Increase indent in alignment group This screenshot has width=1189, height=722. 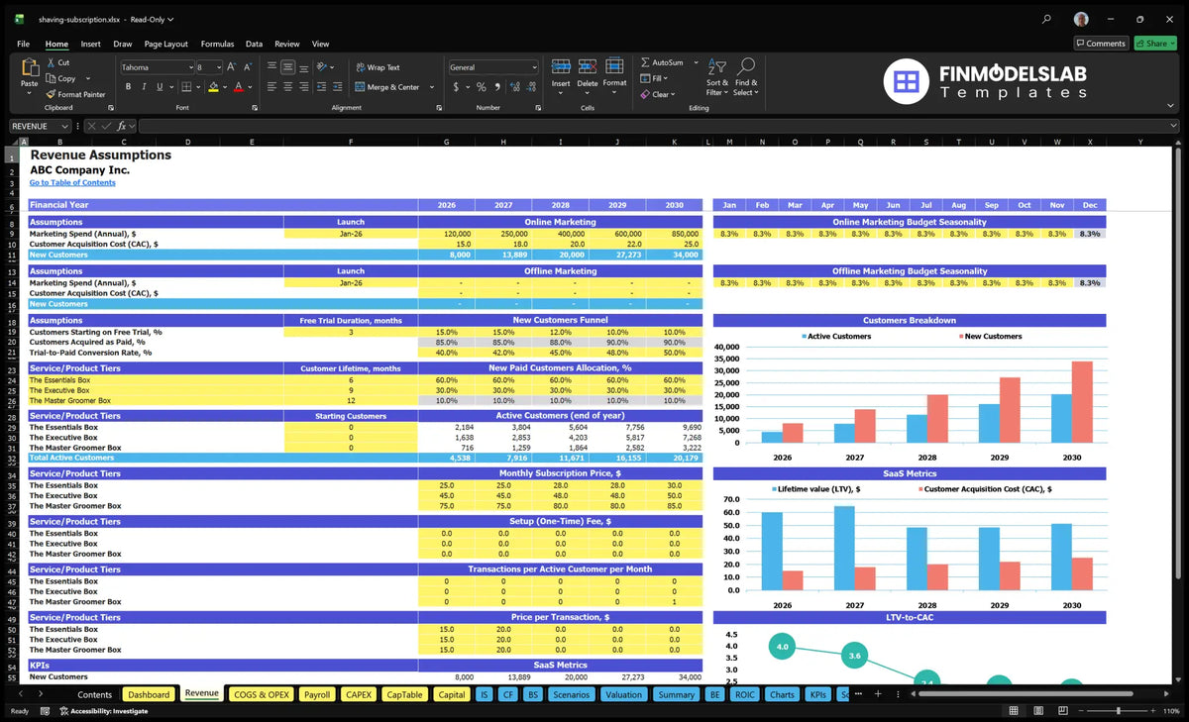point(339,87)
